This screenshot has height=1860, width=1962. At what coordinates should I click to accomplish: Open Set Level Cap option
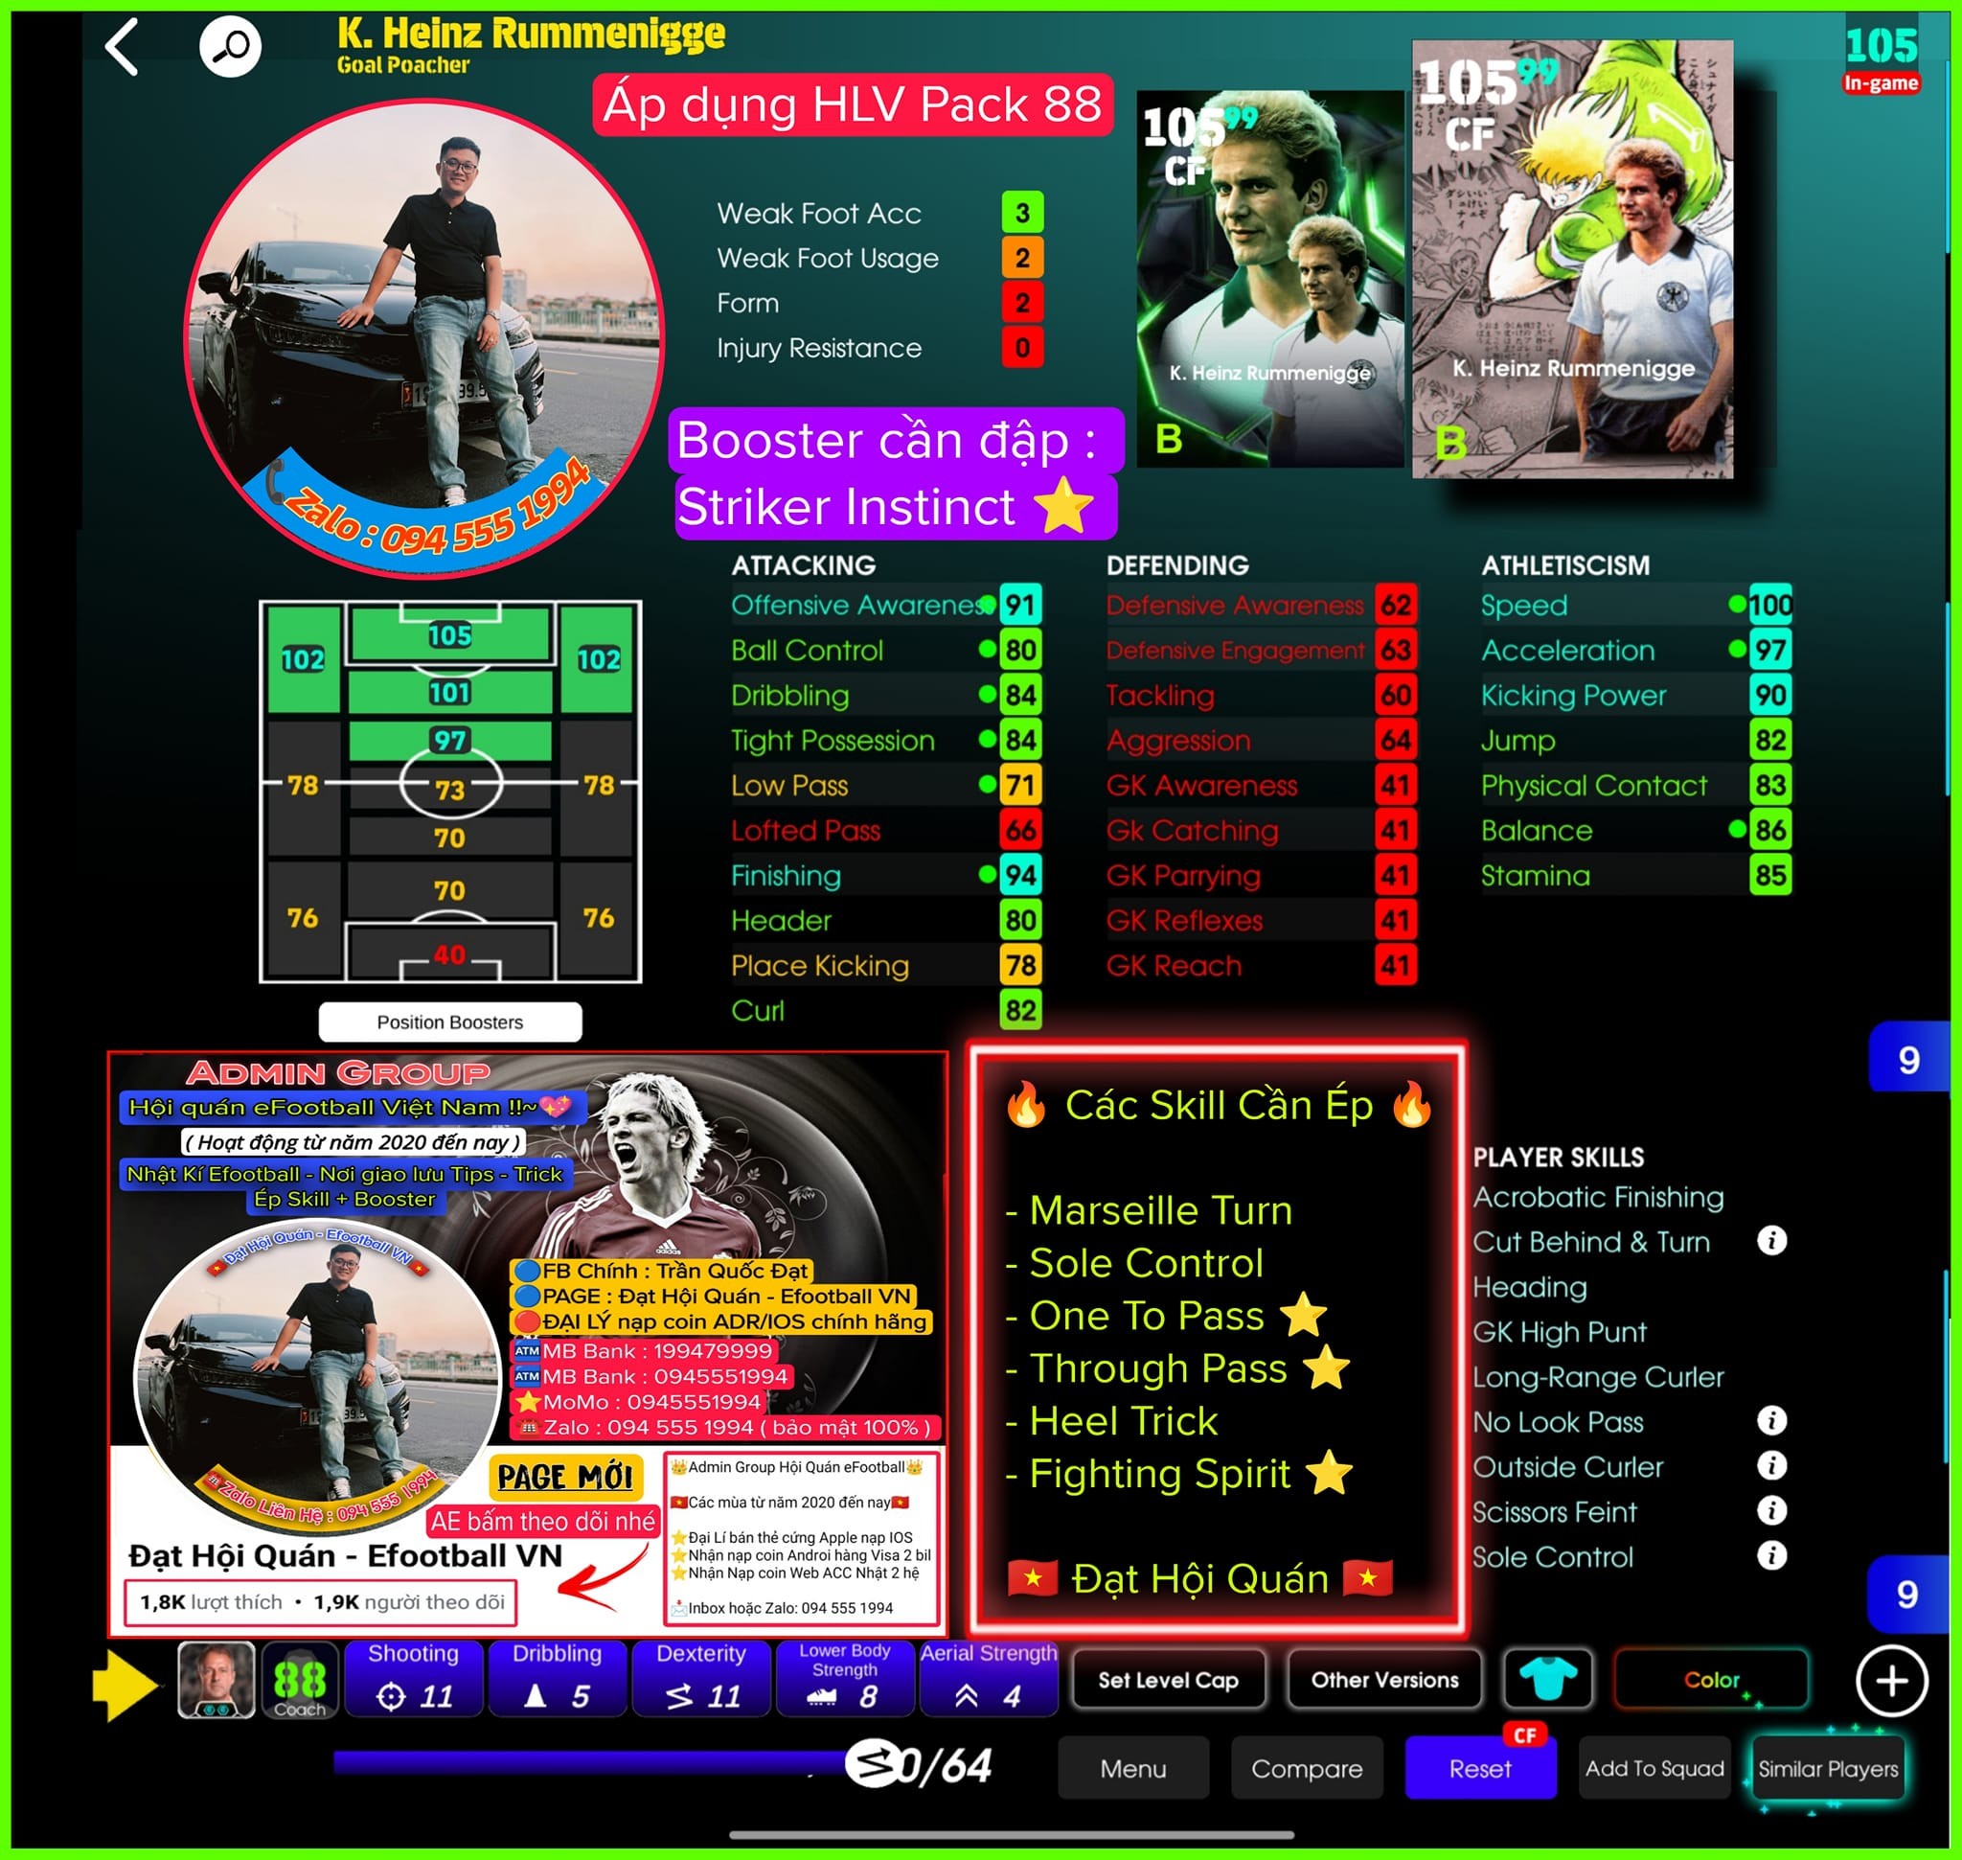[1168, 1680]
